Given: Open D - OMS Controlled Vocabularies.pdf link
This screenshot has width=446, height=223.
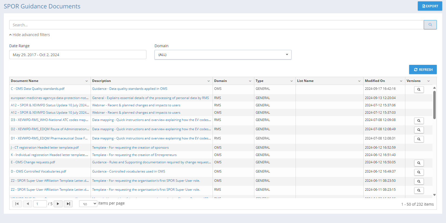Looking at the screenshot, I should tap(38, 171).
